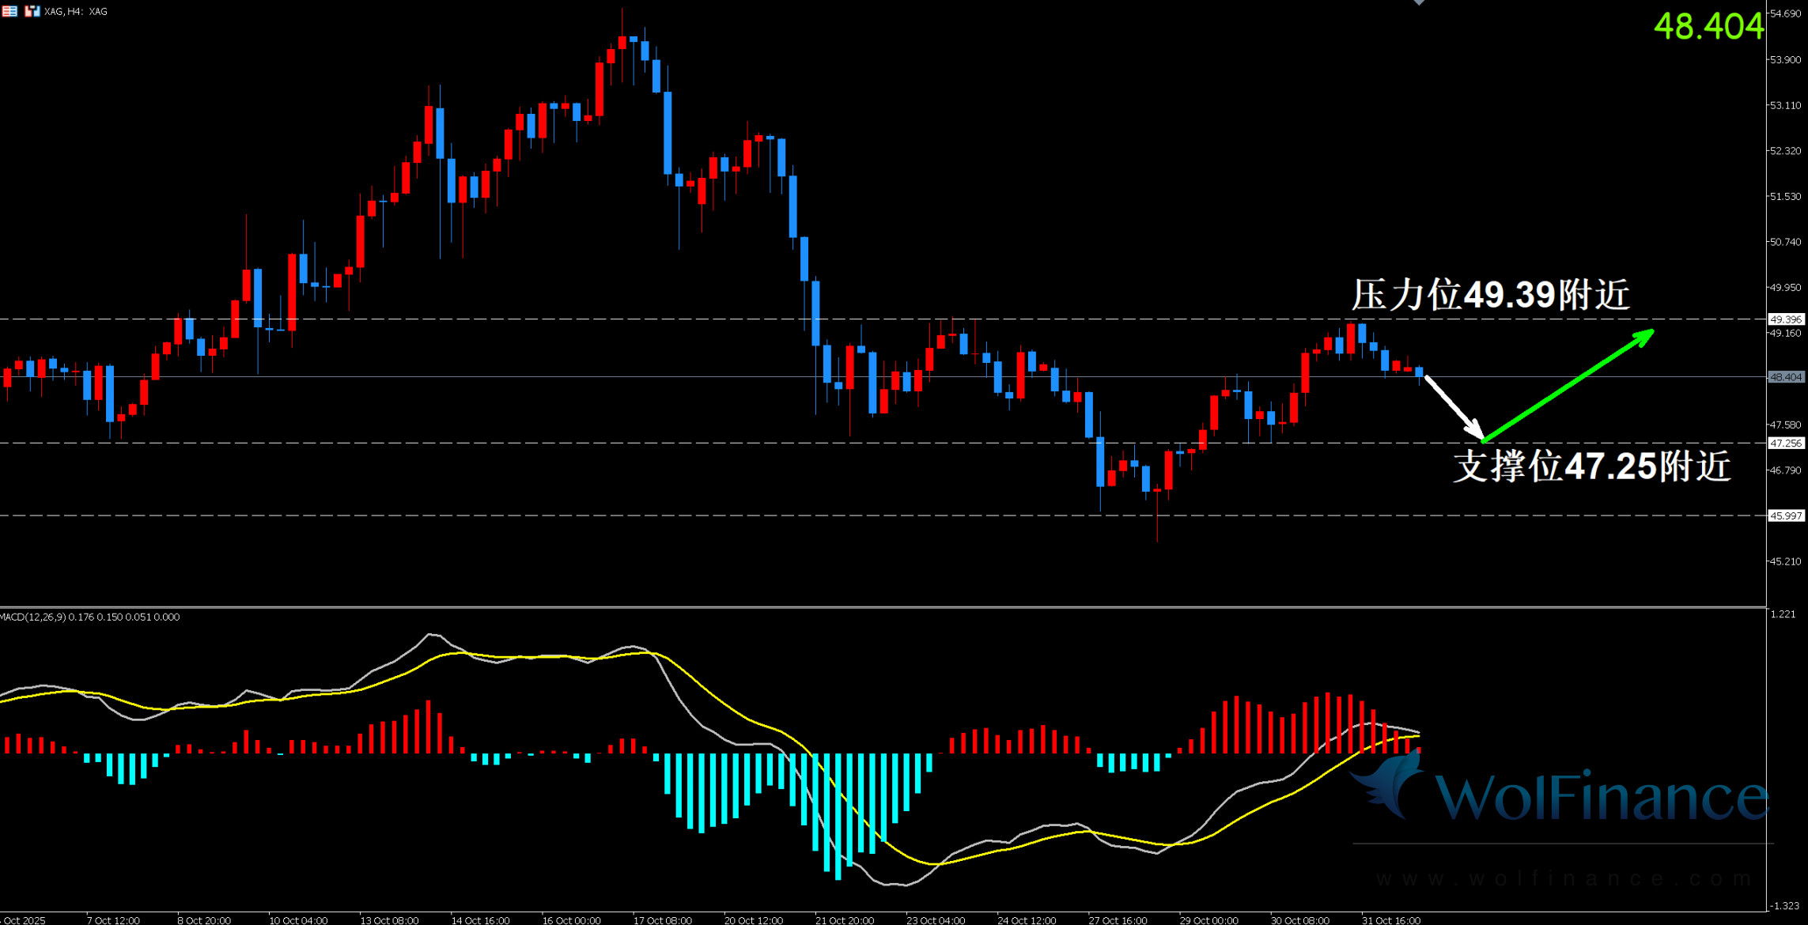Click the 31 Oct 16:00 time axis label
This screenshot has width=1808, height=925.
tap(1390, 919)
